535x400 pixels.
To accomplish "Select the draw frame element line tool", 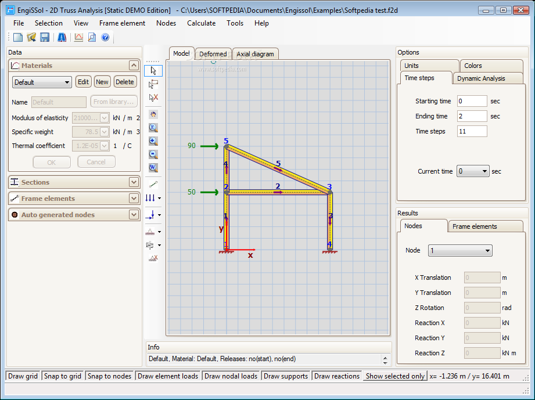I will (153, 185).
